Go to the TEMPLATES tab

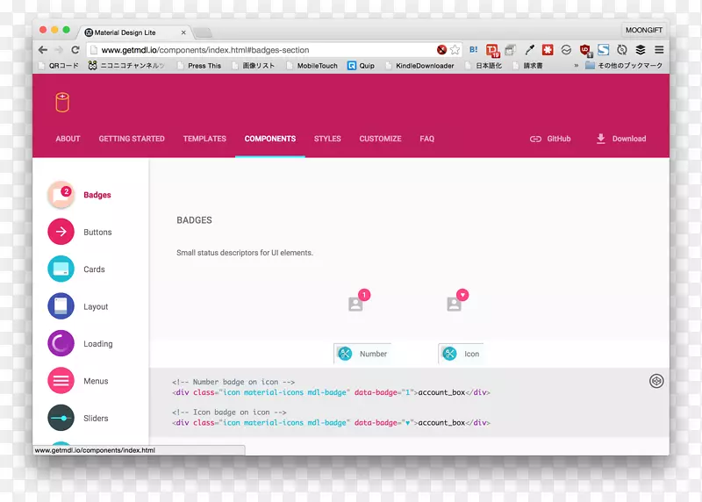point(204,139)
